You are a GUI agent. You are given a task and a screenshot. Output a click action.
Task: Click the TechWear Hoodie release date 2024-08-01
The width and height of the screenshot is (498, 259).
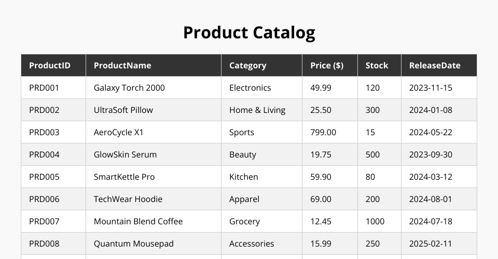click(431, 199)
